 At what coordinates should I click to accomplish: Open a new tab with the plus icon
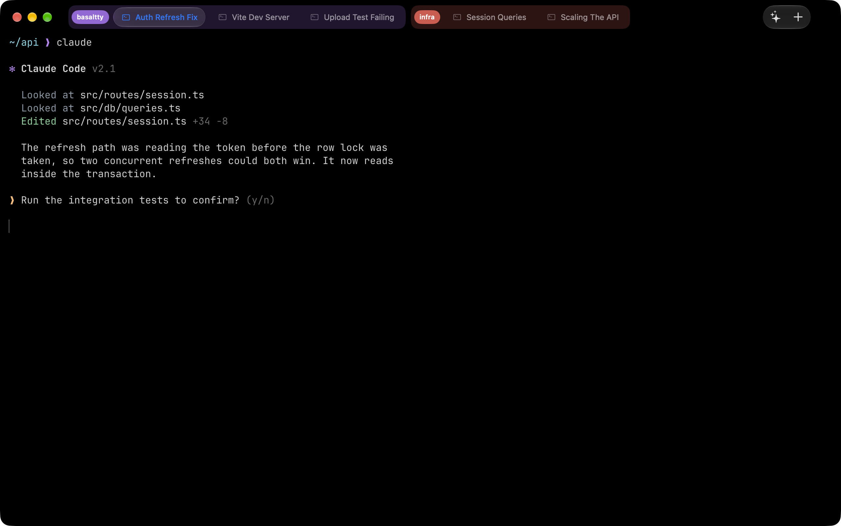click(798, 17)
